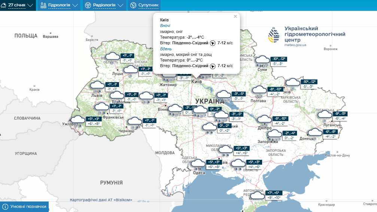Select the Sumy weather cloud icon
The image size is (377, 212).
(262, 61)
